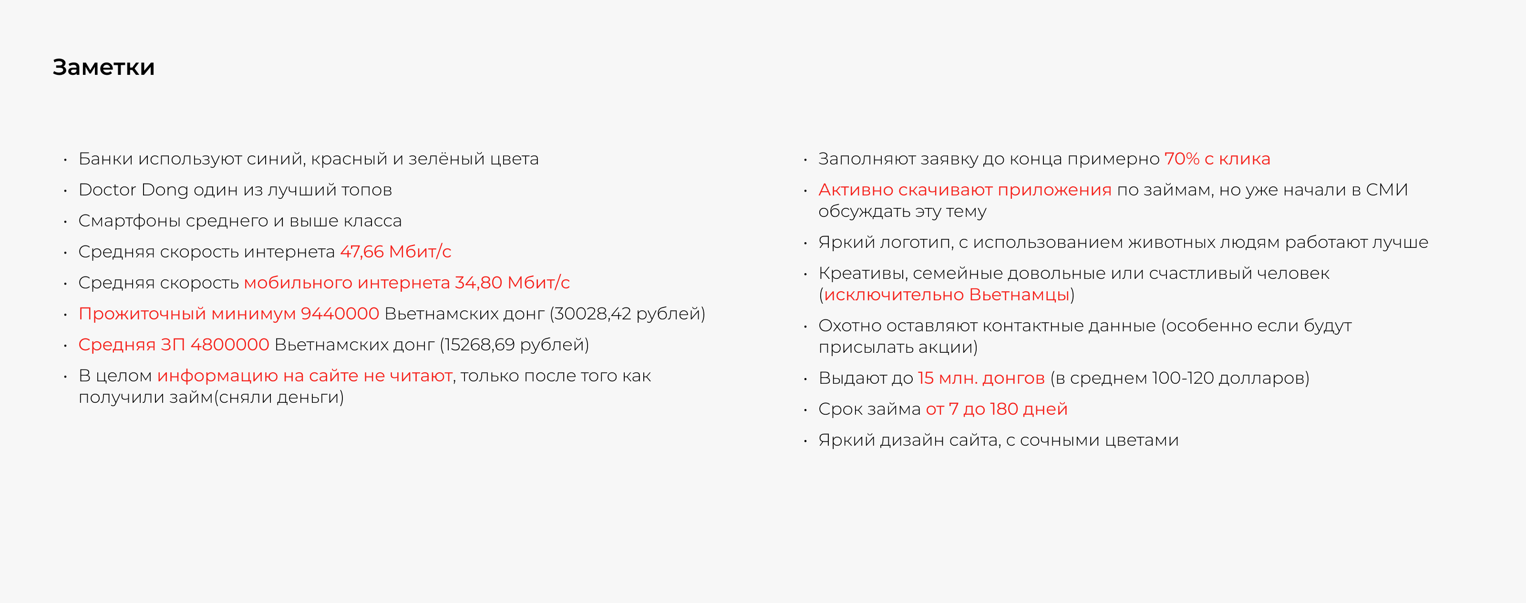Click the red "47,66 Мбит/с" text
Image resolution: width=1526 pixels, height=603 pixels.
(x=395, y=252)
